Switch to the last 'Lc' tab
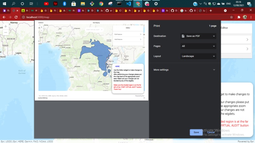The image size is (255, 143). click(x=202, y=10)
